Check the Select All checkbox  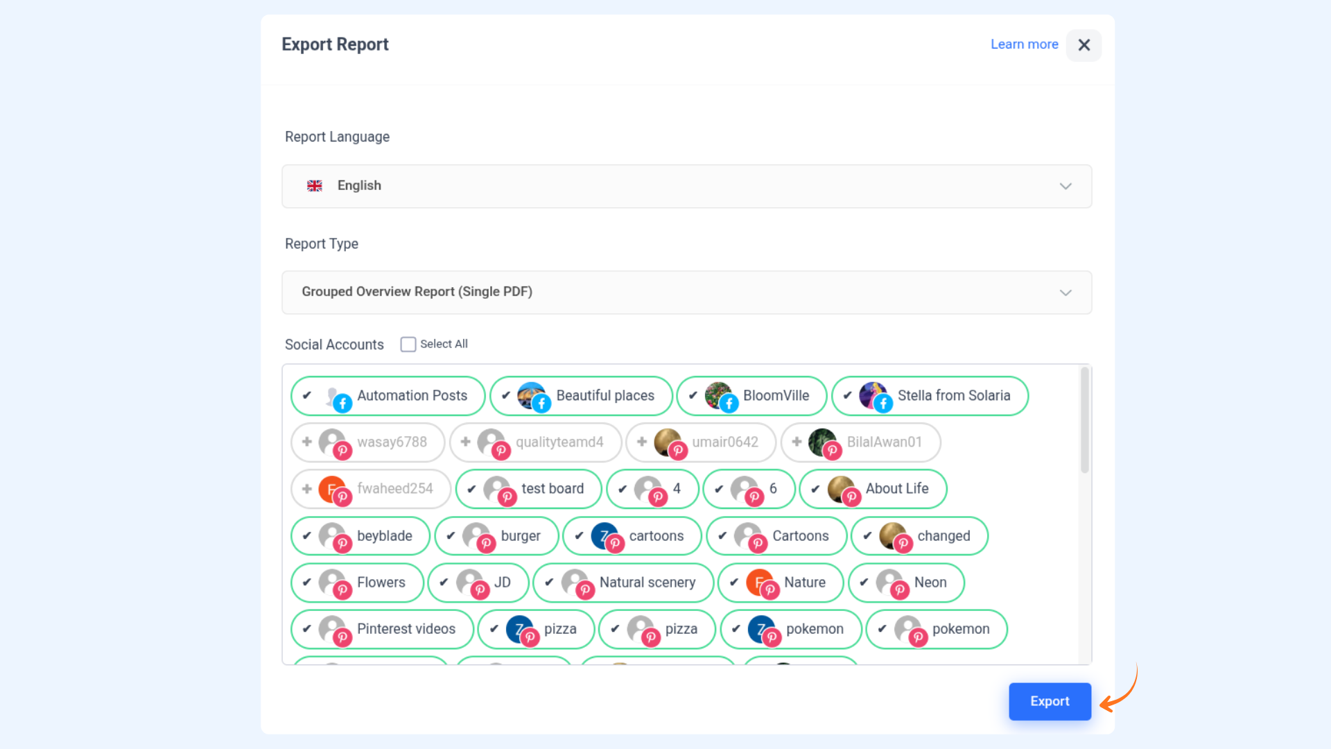[x=408, y=345]
